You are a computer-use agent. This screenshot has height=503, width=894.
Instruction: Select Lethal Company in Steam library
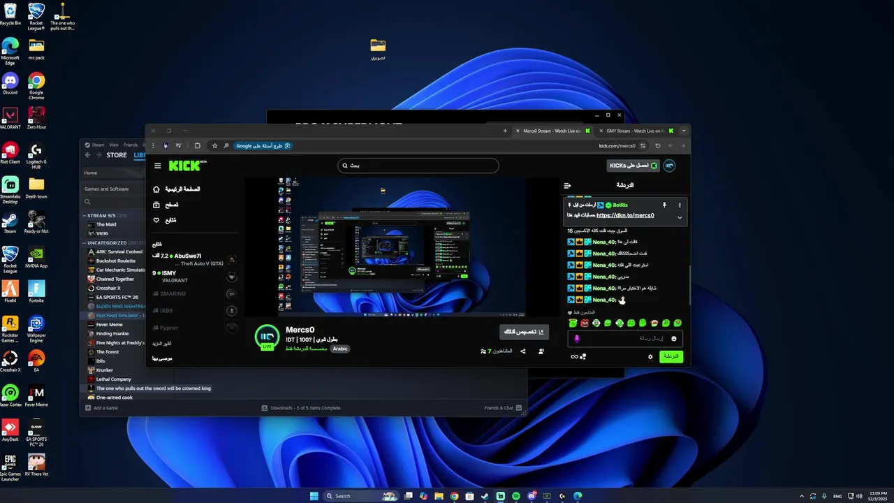coord(114,379)
